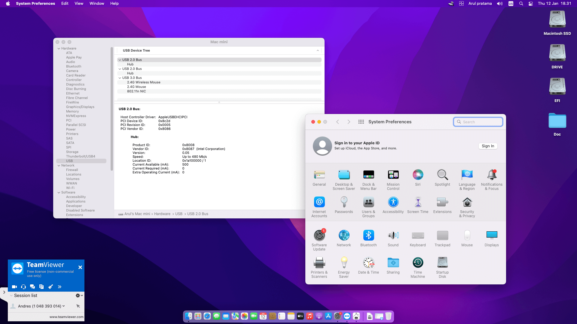Collapse the TeamViewer Session list
The width and height of the screenshot is (577, 324).
coord(11,295)
